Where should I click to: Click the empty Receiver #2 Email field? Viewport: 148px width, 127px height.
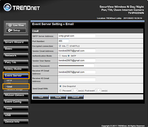pos(77,80)
